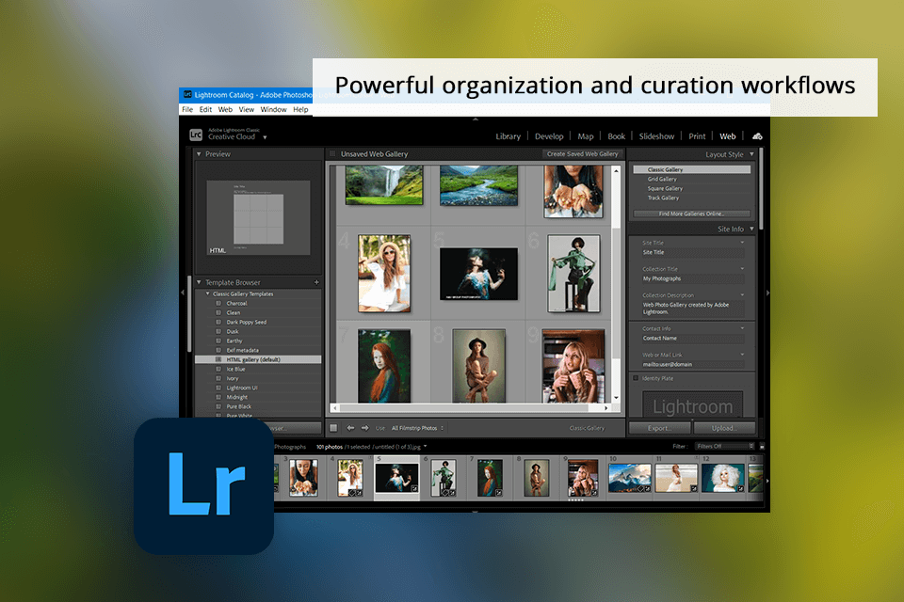Click the Pure Black template icon
904x602 pixels.
[218, 406]
